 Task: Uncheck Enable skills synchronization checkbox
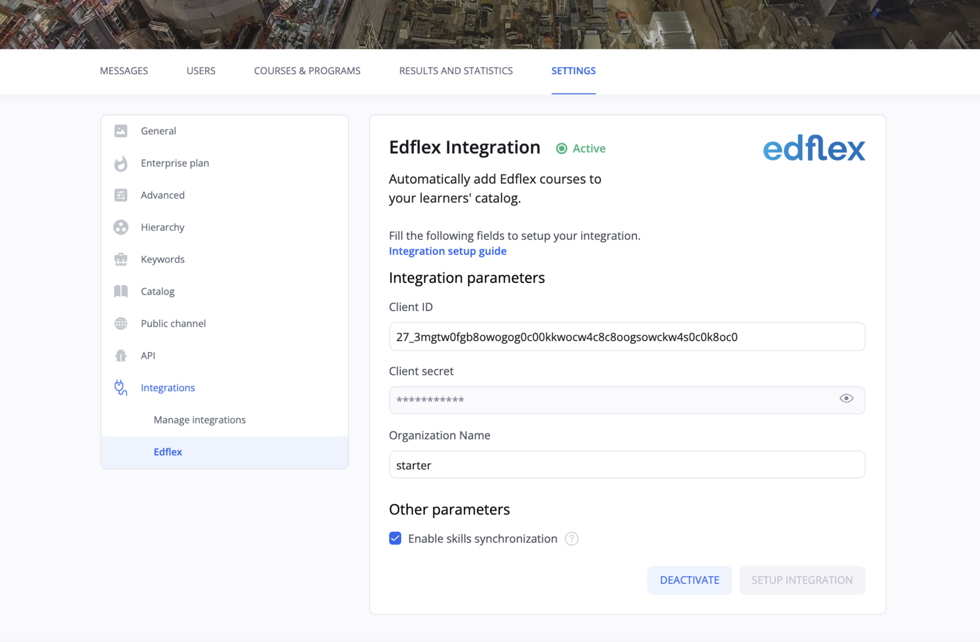coord(395,538)
